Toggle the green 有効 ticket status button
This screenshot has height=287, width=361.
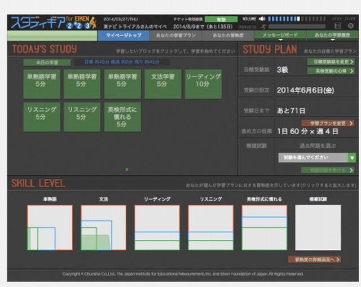pyautogui.click(x=221, y=19)
